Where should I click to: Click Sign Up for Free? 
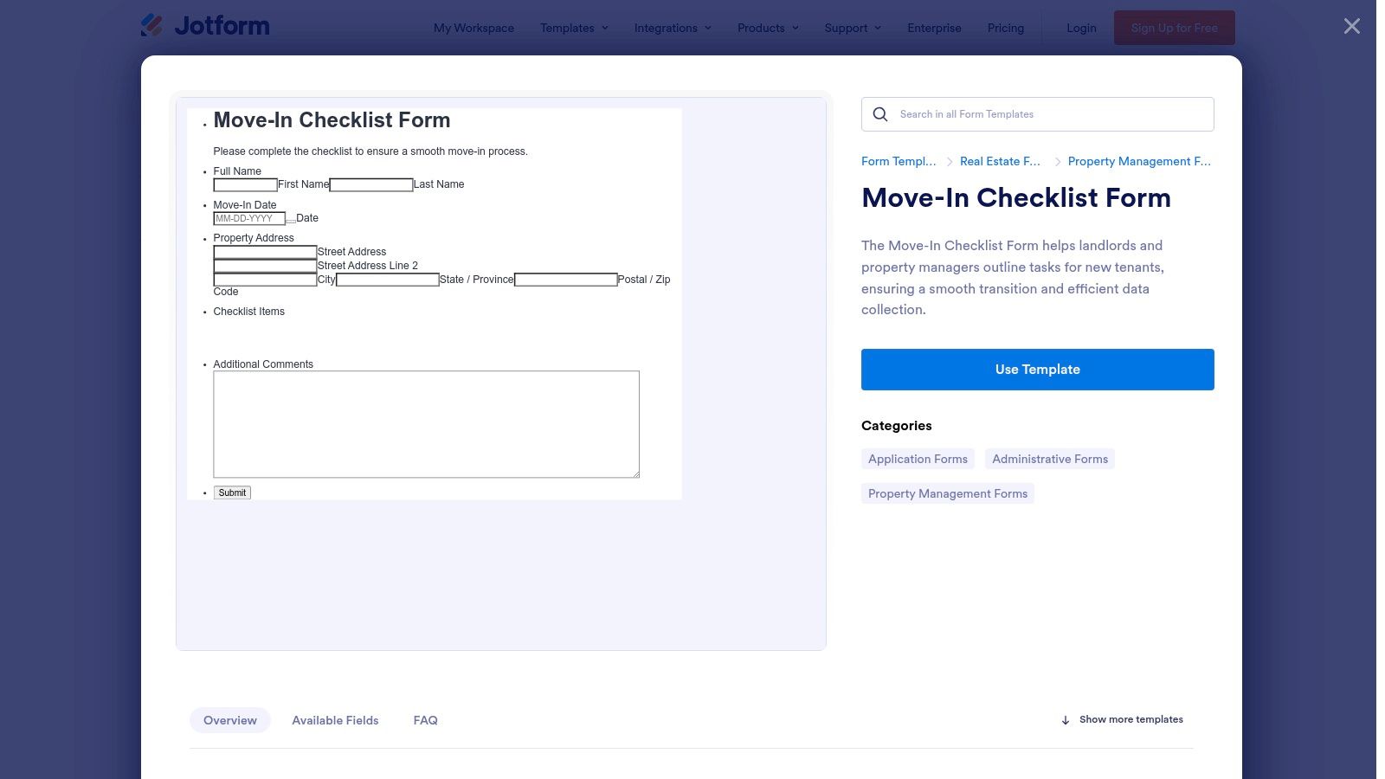pyautogui.click(x=1174, y=27)
